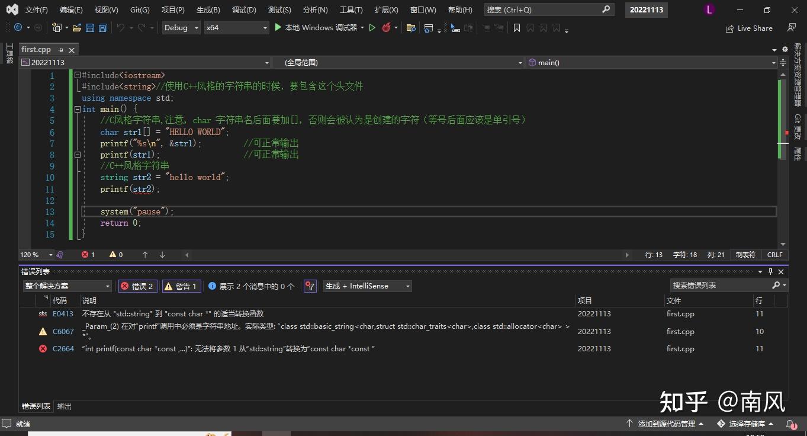Go to next issue with down arrow
Image resolution: width=807 pixels, height=436 pixels.
(162, 255)
